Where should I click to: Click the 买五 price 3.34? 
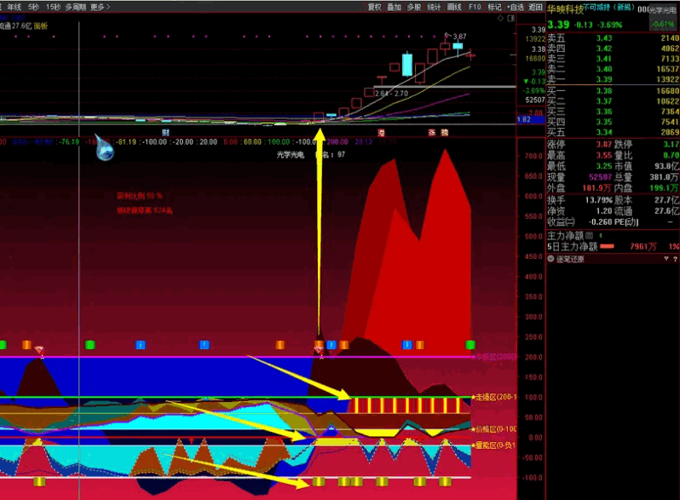pyautogui.click(x=603, y=132)
